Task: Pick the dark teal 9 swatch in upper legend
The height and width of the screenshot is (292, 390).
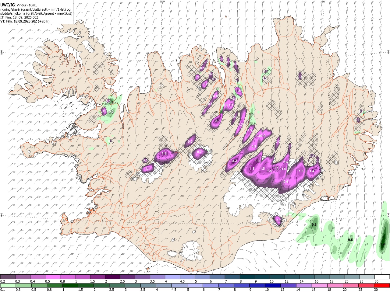Action: tap(262, 277)
